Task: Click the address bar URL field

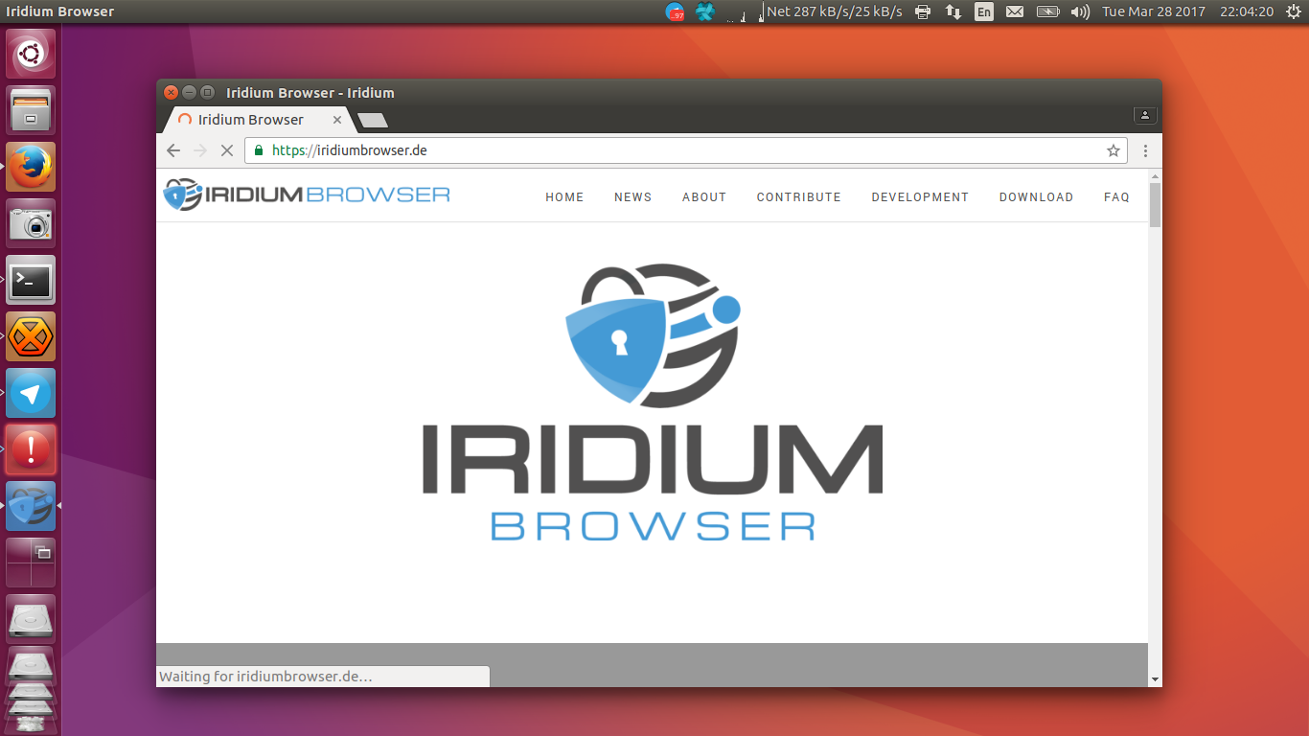Action: click(671, 150)
